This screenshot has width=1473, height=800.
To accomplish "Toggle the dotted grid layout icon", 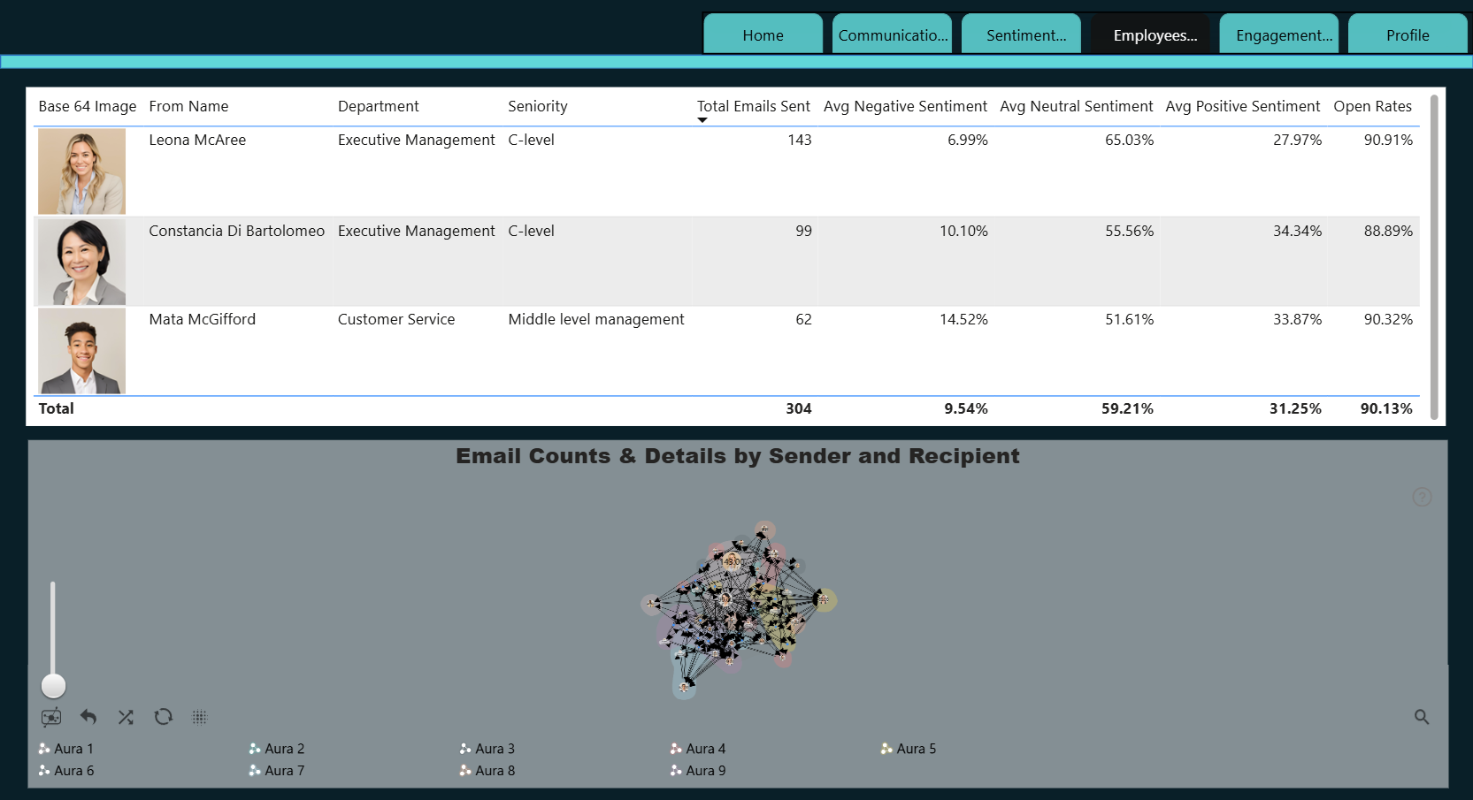I will pos(200,717).
